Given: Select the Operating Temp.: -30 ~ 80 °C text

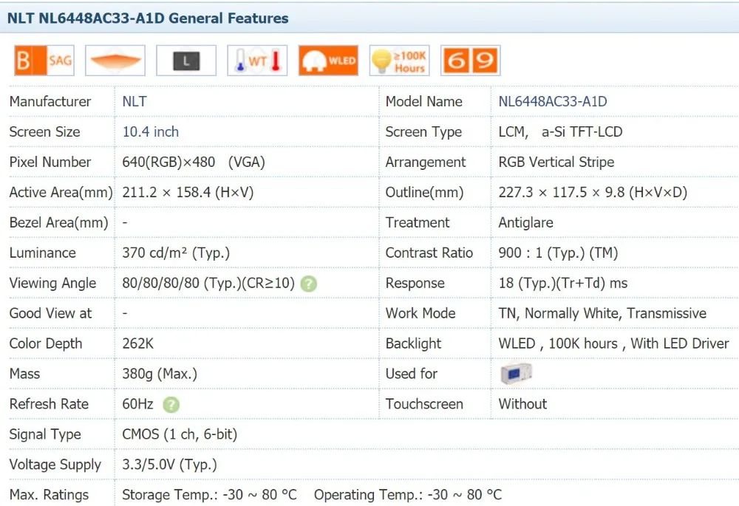Looking at the screenshot, I should click(x=408, y=495).
